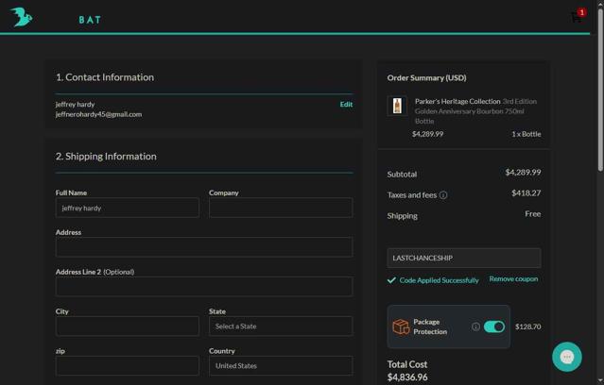Open the Country dropdown showing United States
The height and width of the screenshot is (385, 604).
click(x=281, y=366)
